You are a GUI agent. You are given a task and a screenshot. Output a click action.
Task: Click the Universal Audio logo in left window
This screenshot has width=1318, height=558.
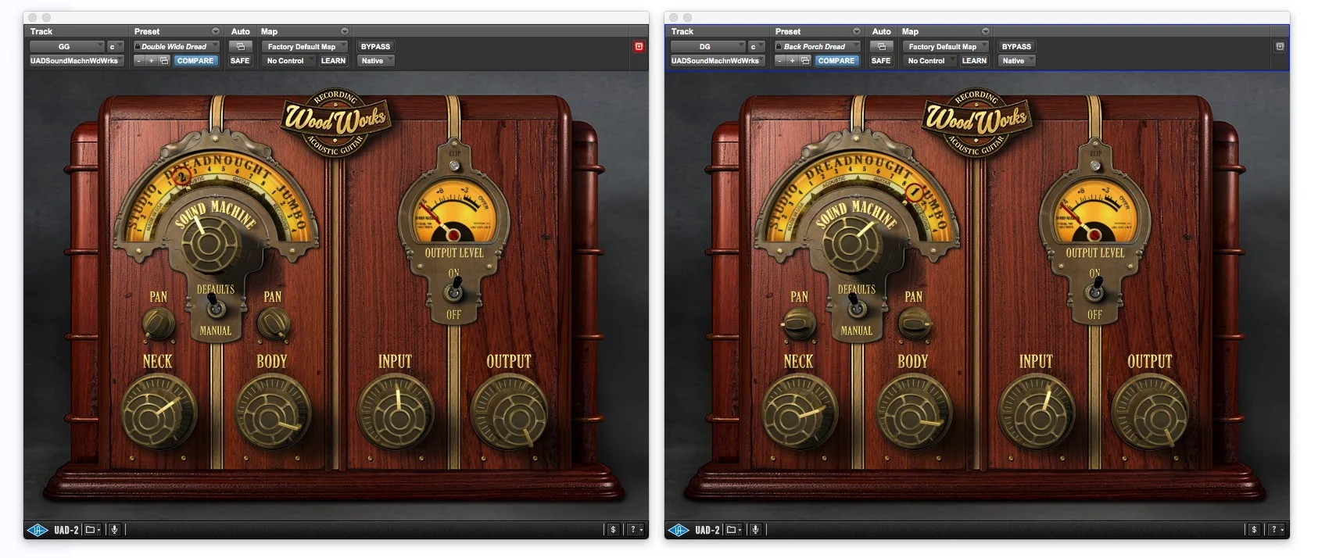(38, 530)
